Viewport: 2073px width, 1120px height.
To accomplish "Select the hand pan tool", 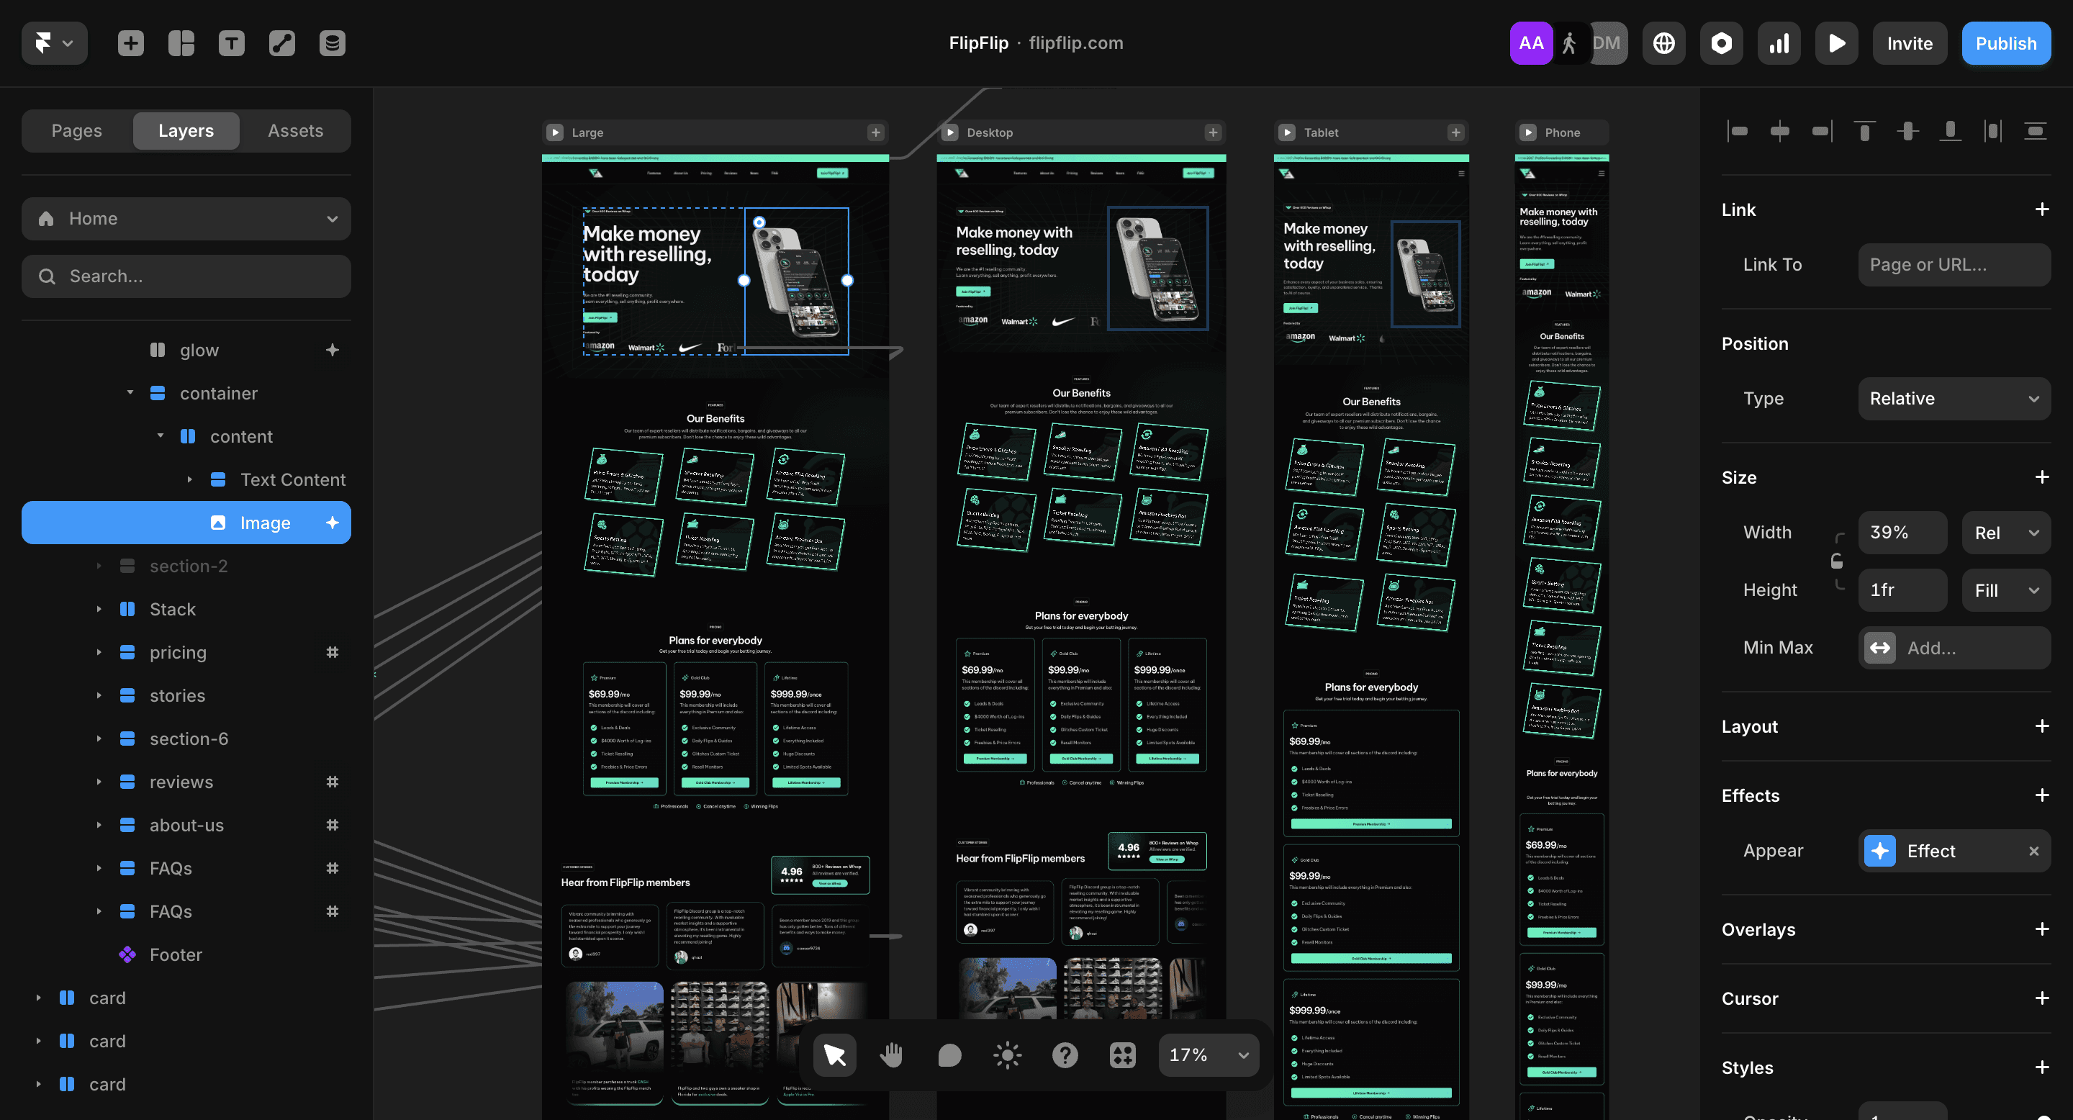I will (892, 1054).
